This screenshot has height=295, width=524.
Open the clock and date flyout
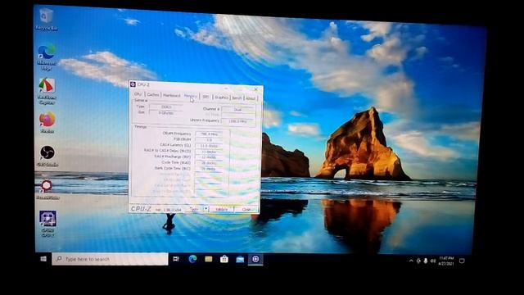tap(446, 261)
